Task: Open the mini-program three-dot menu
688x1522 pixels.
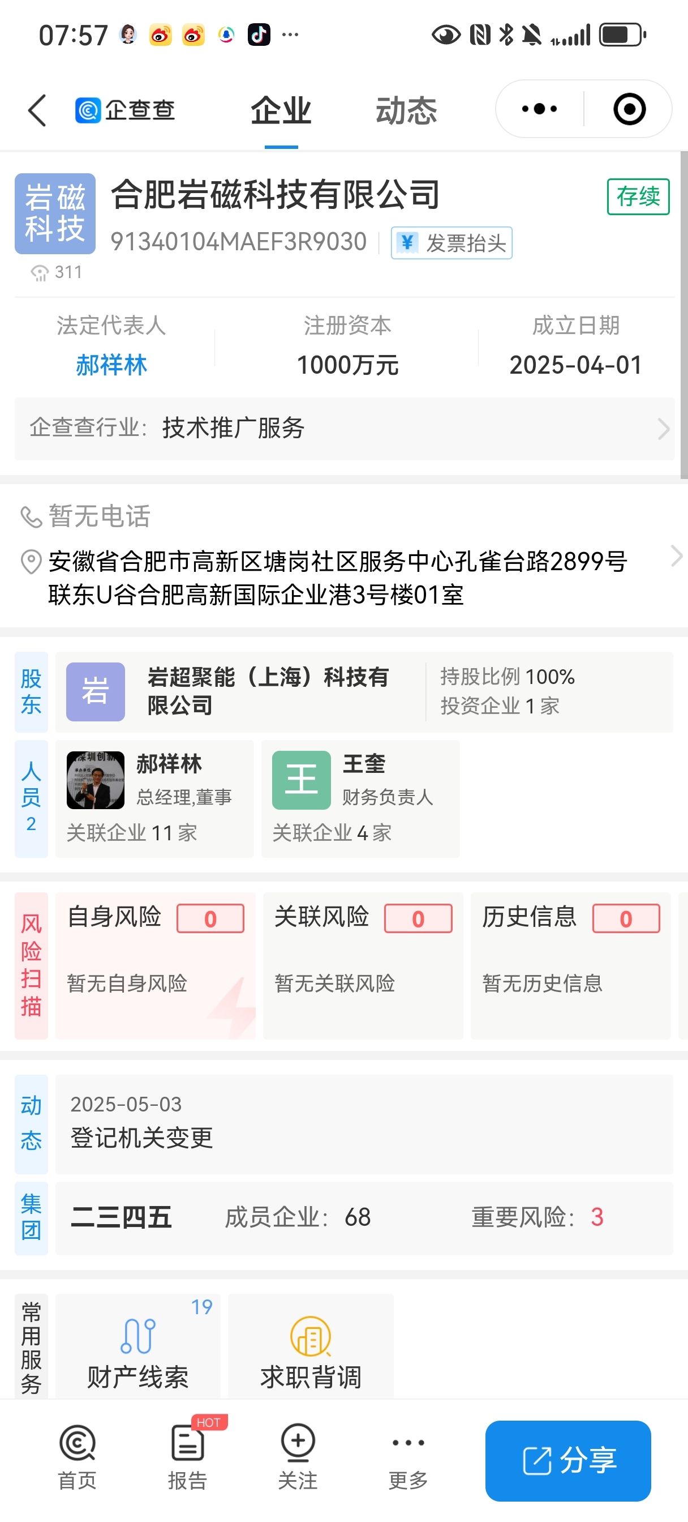Action: (539, 109)
